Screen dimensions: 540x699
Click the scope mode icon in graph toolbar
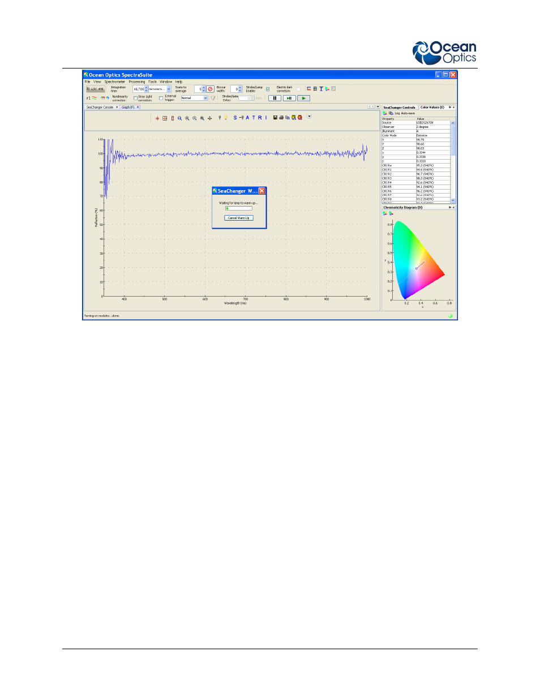tap(235, 118)
